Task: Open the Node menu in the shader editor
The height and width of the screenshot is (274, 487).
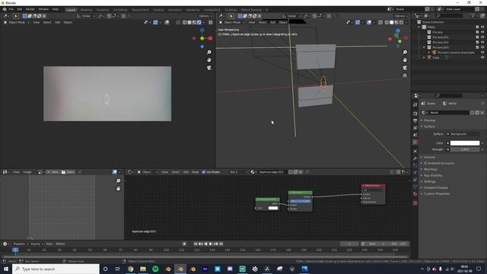Action: 195,172
